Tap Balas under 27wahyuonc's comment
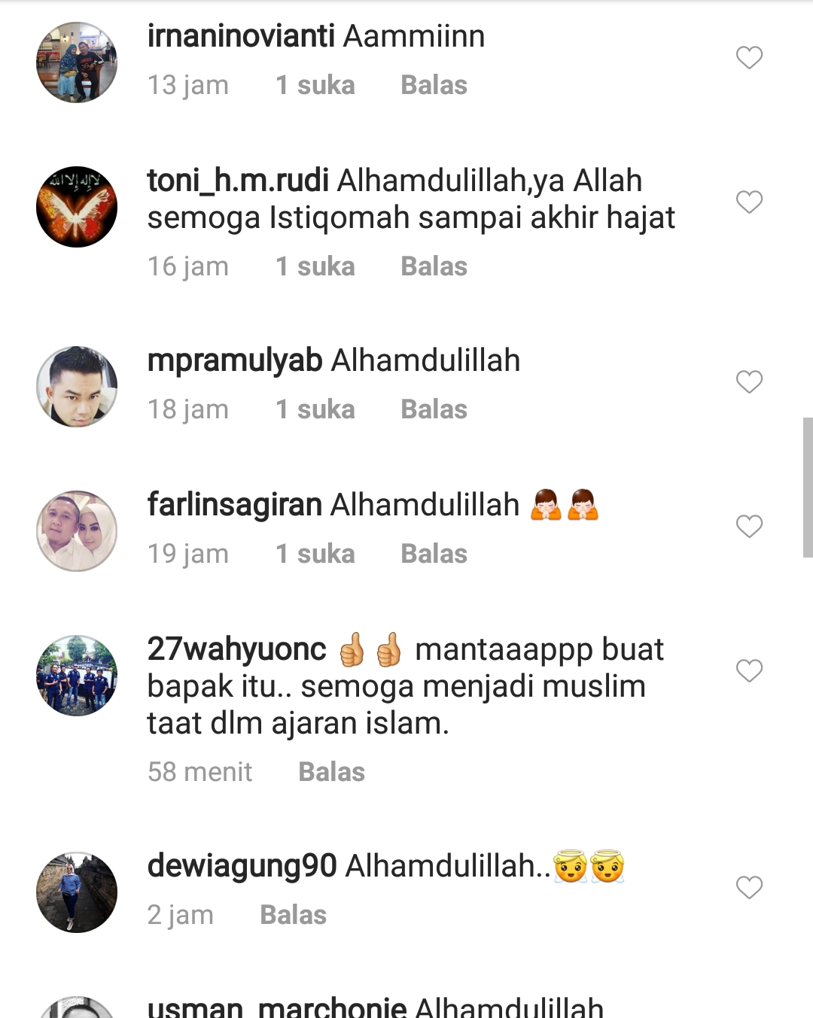Viewport: 813px width, 1018px height. click(331, 772)
